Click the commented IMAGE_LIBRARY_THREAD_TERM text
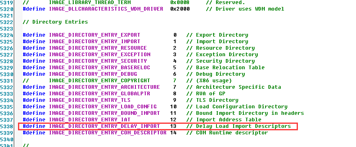This screenshot has height=147, width=356. pos(90,3)
